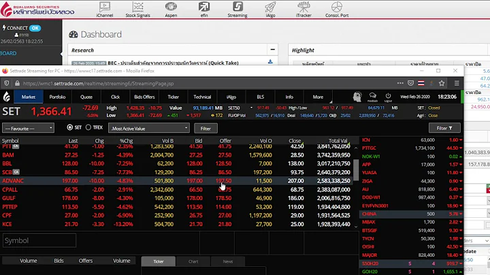
Task: Open the Streaming icon in top bar
Action: (x=238, y=10)
